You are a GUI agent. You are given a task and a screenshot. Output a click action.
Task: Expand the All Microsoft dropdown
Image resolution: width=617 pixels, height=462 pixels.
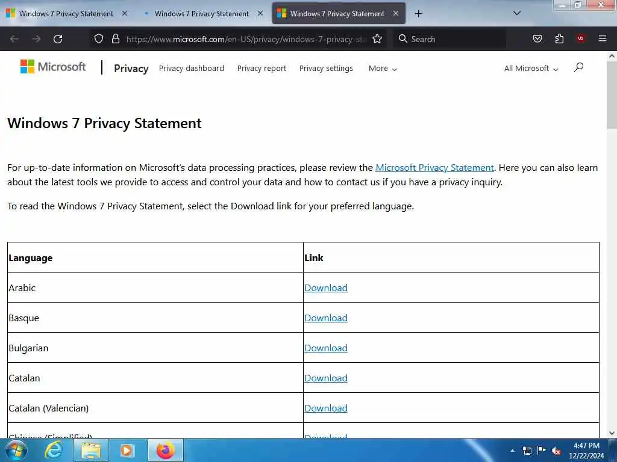pos(531,69)
